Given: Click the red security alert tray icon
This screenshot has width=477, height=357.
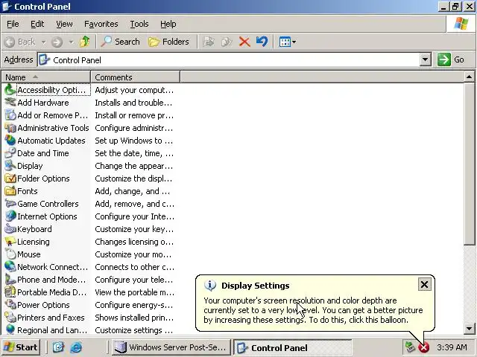Looking at the screenshot, I should point(424,347).
